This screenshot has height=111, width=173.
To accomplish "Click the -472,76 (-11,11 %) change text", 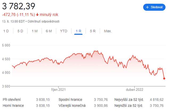I will 18,15.
